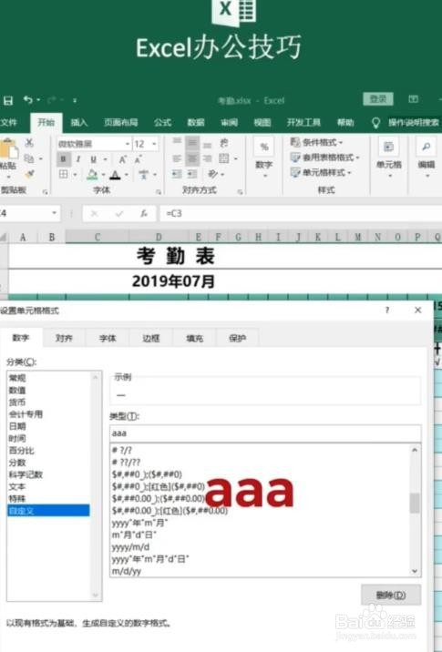442x652 pixels.
Task: Click the 登录 sign-in button
Action: 378,99
